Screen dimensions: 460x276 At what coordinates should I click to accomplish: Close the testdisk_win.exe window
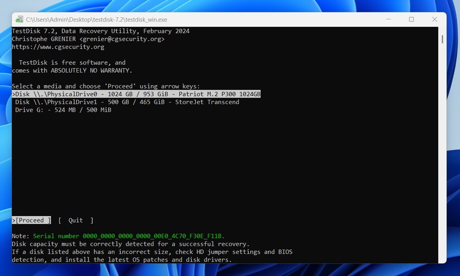coord(435,20)
